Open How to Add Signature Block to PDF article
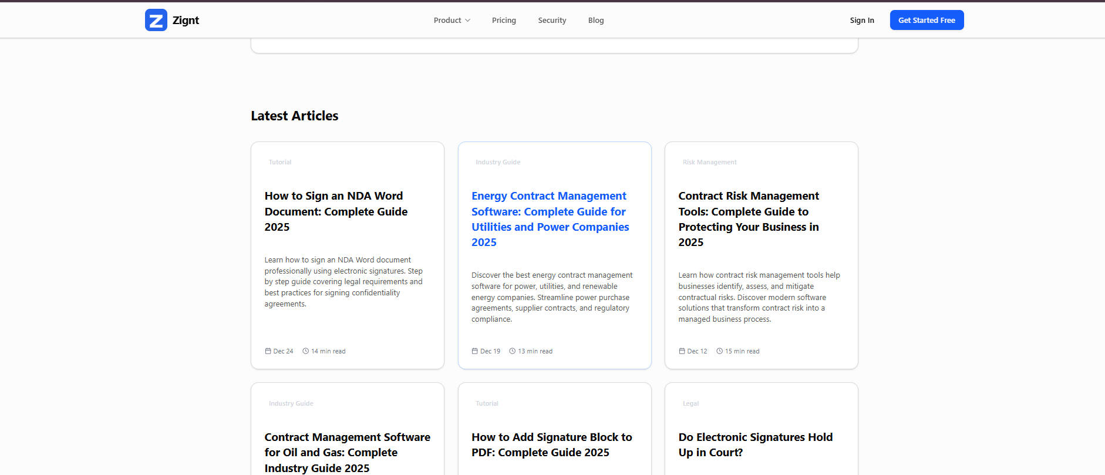This screenshot has width=1105, height=475. click(552, 445)
